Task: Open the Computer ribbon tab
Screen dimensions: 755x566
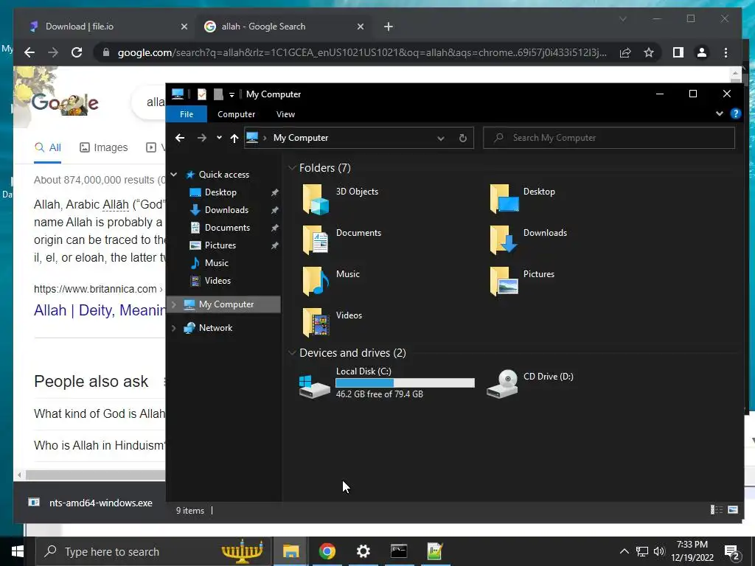Action: (236, 114)
